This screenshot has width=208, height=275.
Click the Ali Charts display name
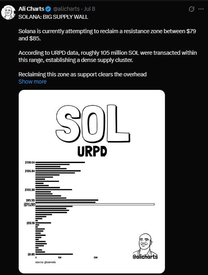point(31,9)
